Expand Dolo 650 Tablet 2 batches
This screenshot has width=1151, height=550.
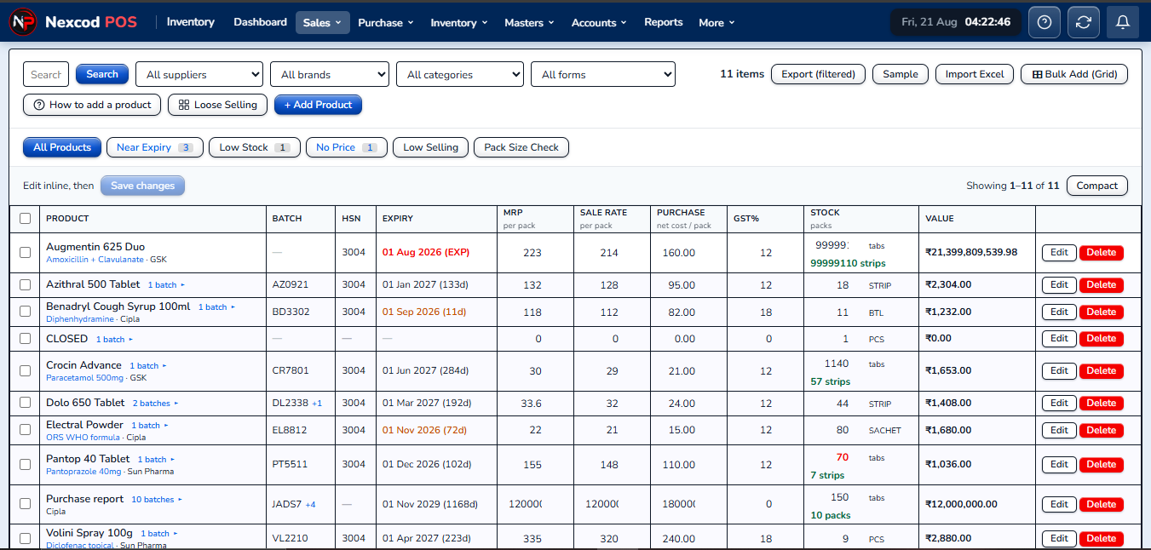point(155,403)
